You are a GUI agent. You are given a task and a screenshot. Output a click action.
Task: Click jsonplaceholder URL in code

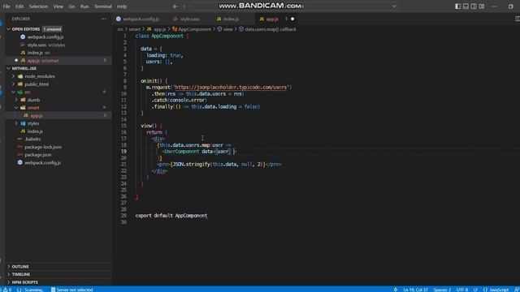(231, 88)
